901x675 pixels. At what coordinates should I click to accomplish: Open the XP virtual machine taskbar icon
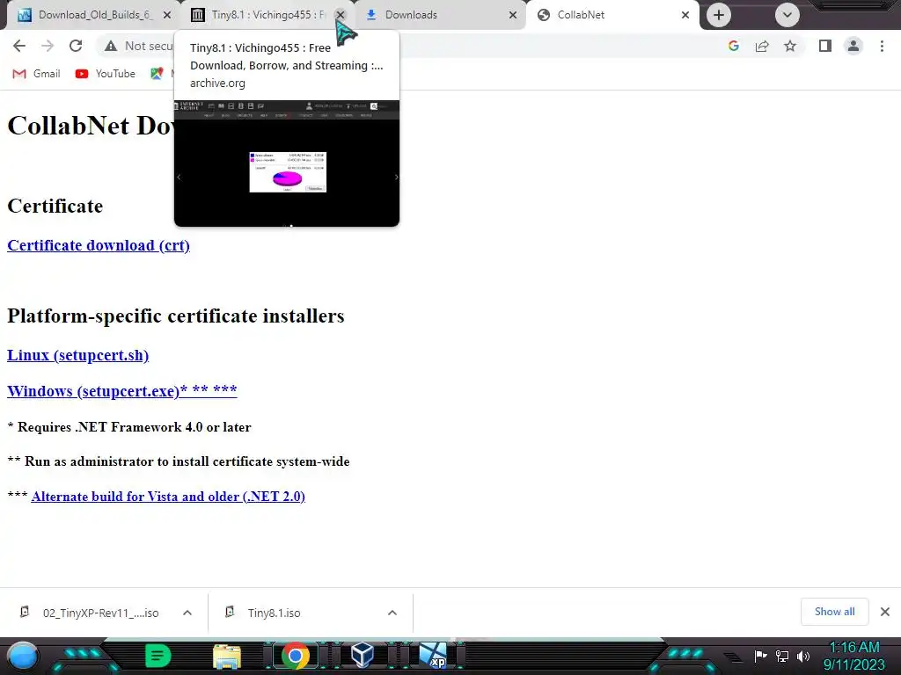432,656
